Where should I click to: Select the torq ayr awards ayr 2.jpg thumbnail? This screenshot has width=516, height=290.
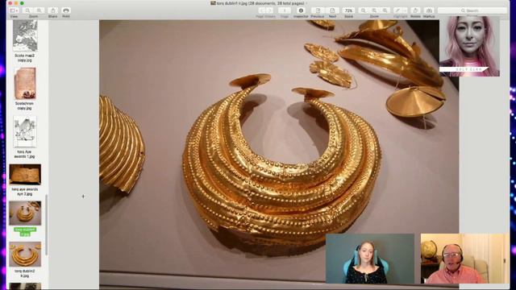(x=25, y=174)
